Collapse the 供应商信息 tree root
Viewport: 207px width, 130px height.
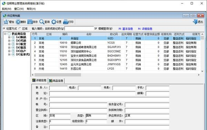click(x=5, y=34)
